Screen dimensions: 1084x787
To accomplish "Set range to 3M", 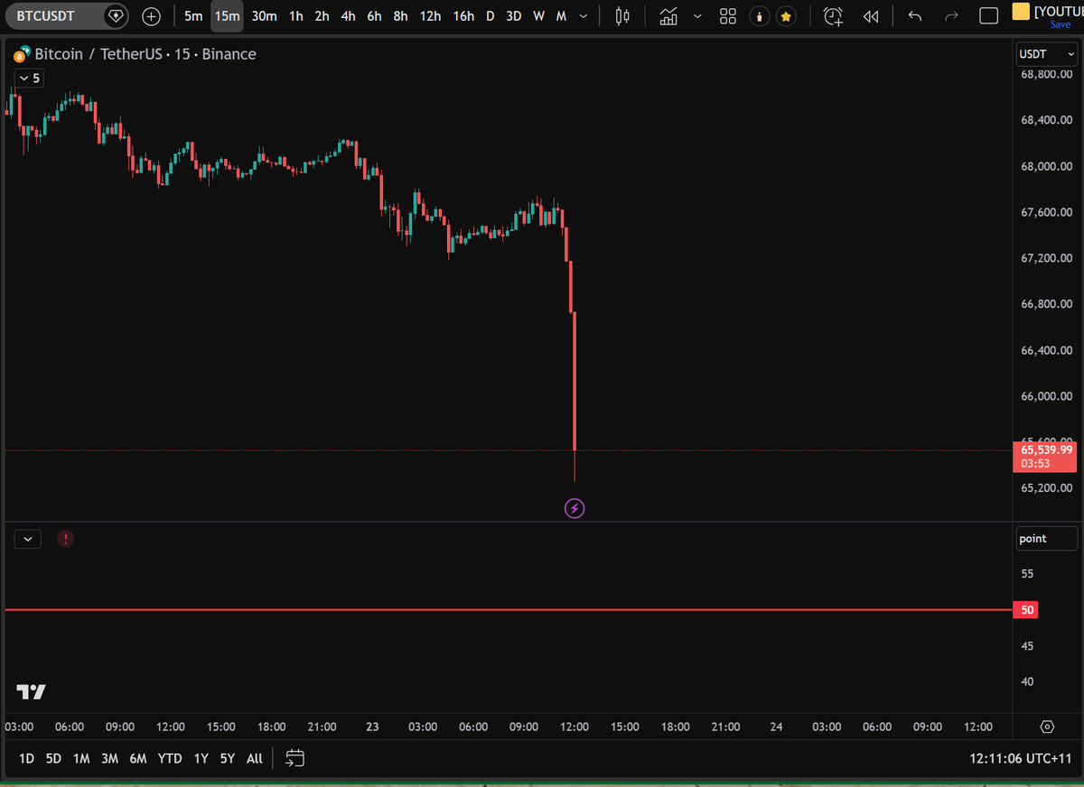I will tap(109, 758).
